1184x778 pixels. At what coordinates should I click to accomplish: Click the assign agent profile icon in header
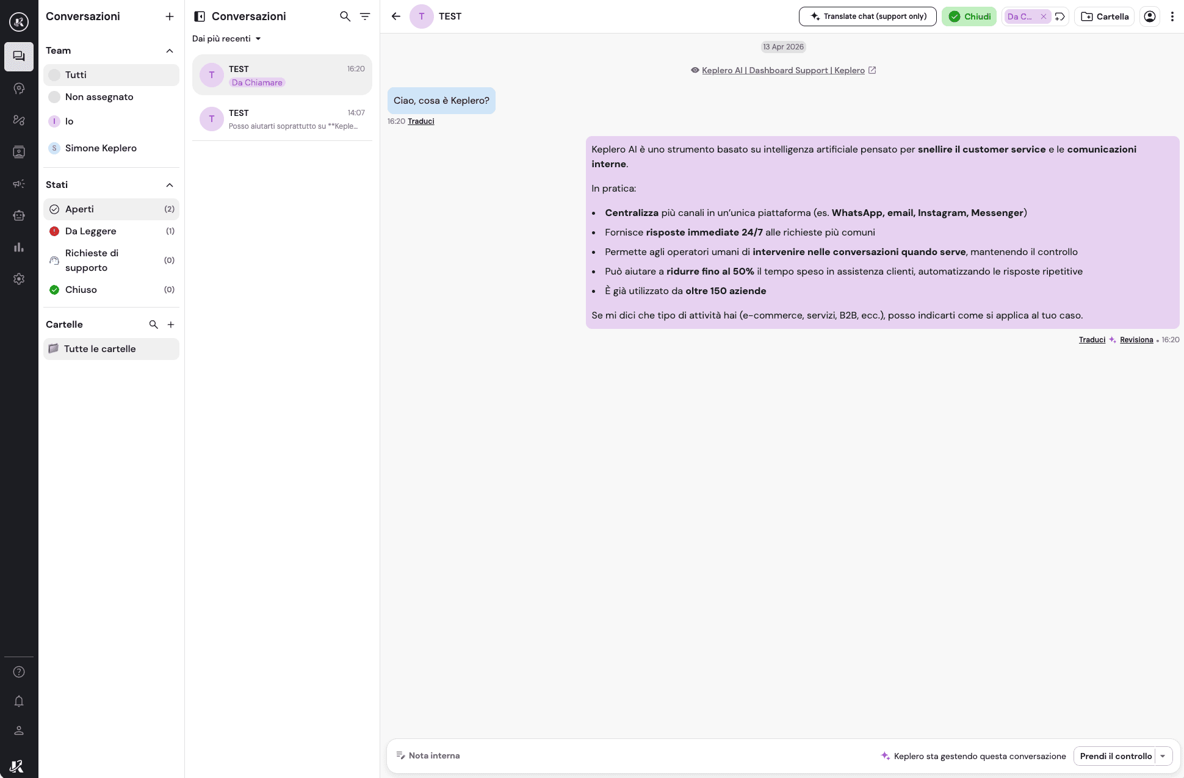tap(1150, 16)
